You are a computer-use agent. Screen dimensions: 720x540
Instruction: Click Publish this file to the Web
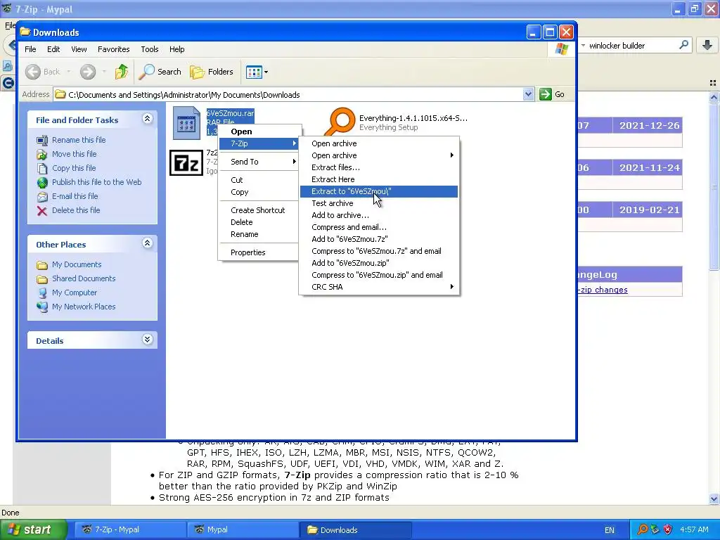tap(96, 182)
